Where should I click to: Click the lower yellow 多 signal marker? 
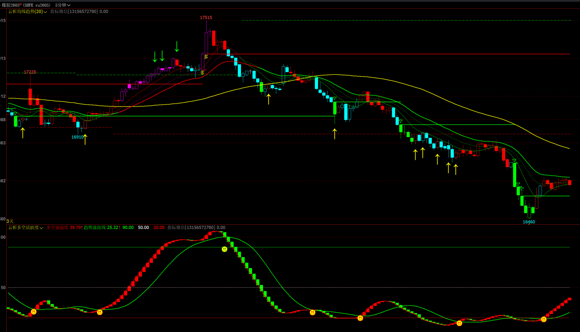point(202,73)
